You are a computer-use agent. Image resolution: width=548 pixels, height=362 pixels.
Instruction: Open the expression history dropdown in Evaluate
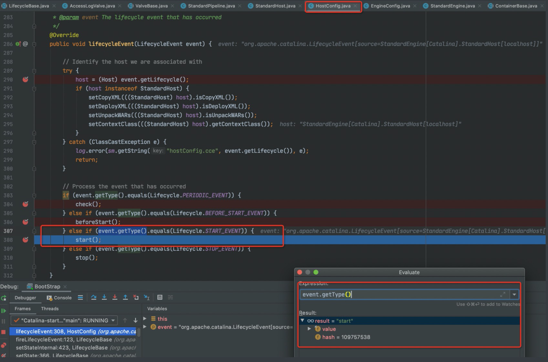(514, 294)
